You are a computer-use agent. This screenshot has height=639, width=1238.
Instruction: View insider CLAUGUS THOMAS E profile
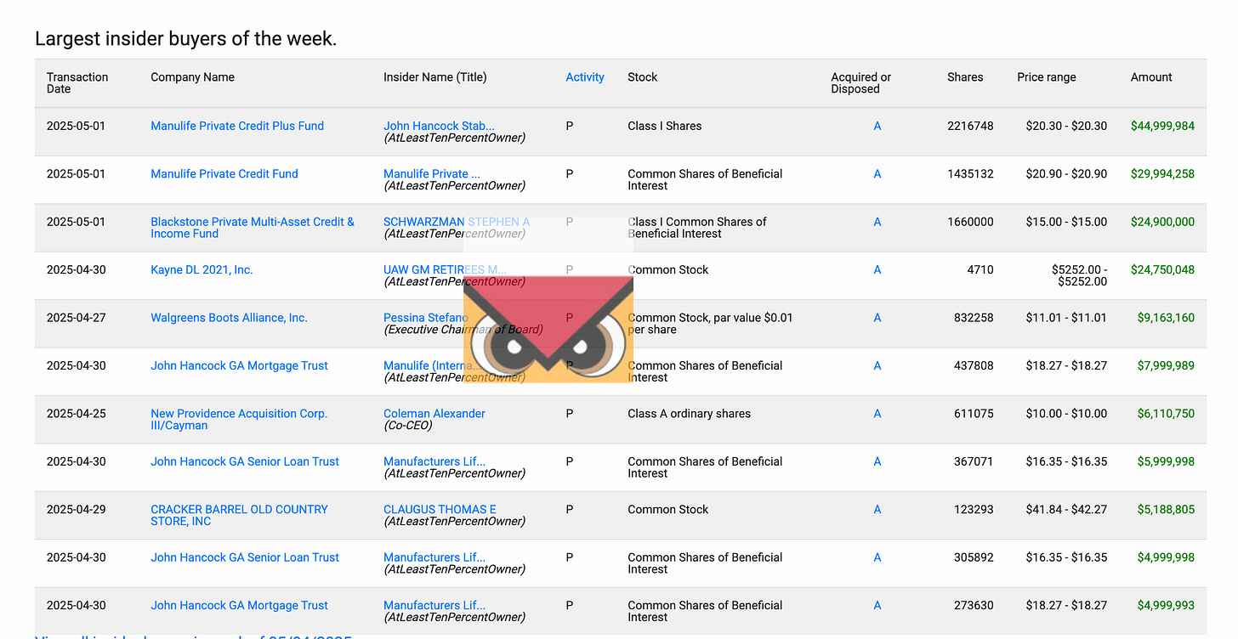coord(440,510)
